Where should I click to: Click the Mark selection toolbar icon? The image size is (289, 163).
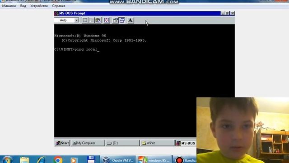pos(85,20)
